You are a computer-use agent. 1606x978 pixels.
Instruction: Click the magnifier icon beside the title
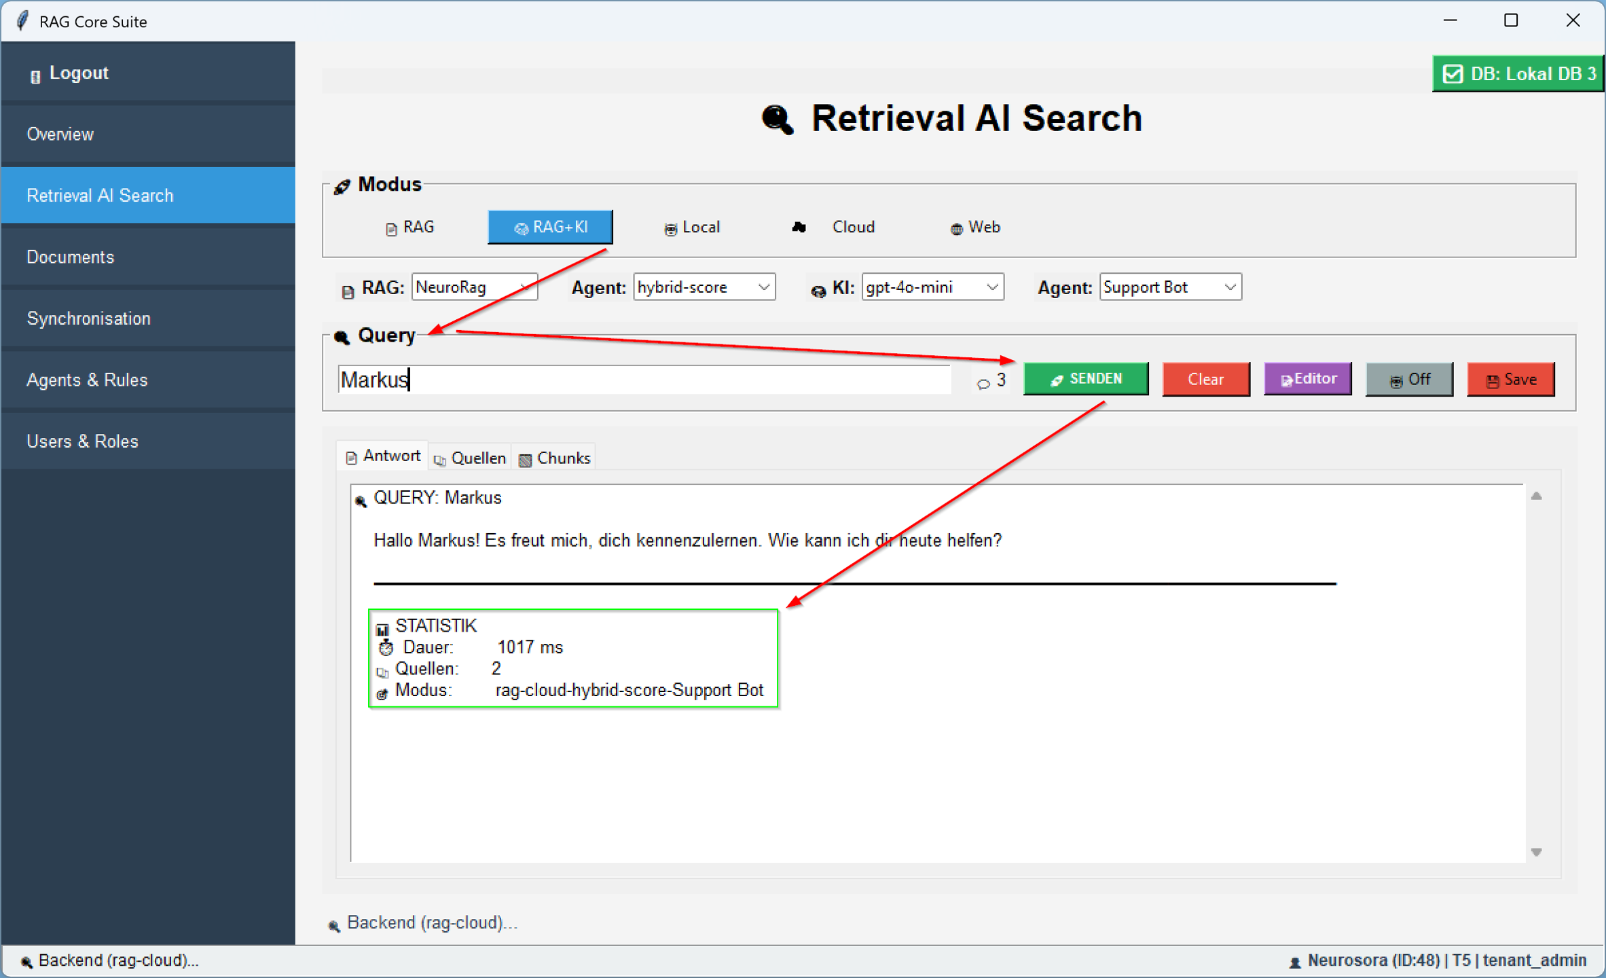click(777, 120)
